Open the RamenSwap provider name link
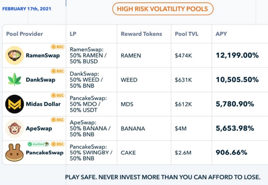This screenshot has width=268, height=185. 43,56
